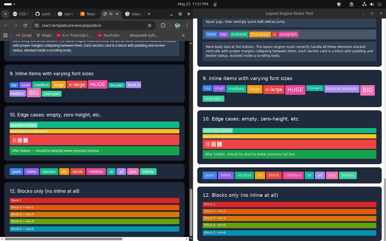386x241 pixels.
Task: Open the deepseek-ai bookmark
Action: coord(142,35)
